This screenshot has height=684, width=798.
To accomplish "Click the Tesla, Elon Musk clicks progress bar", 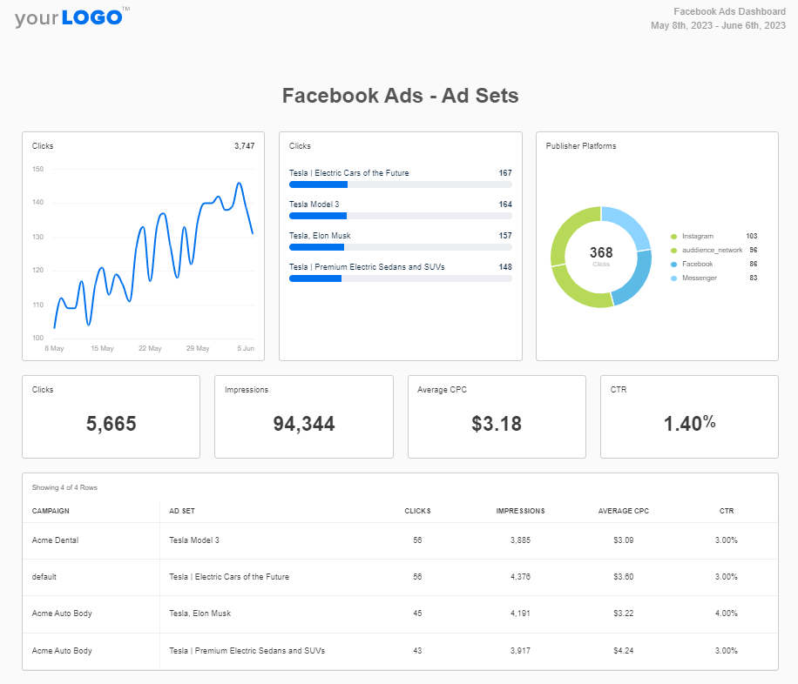I will (401, 247).
